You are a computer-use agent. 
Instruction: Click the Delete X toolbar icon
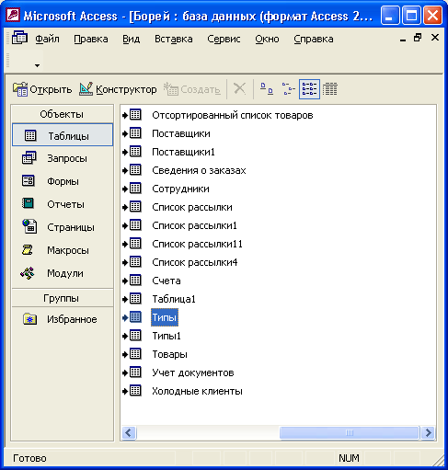coord(239,89)
